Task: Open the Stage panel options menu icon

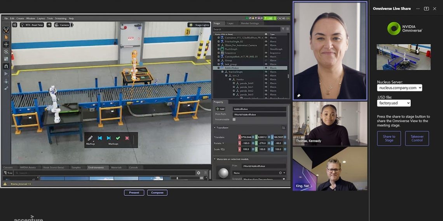Action: pos(288,29)
